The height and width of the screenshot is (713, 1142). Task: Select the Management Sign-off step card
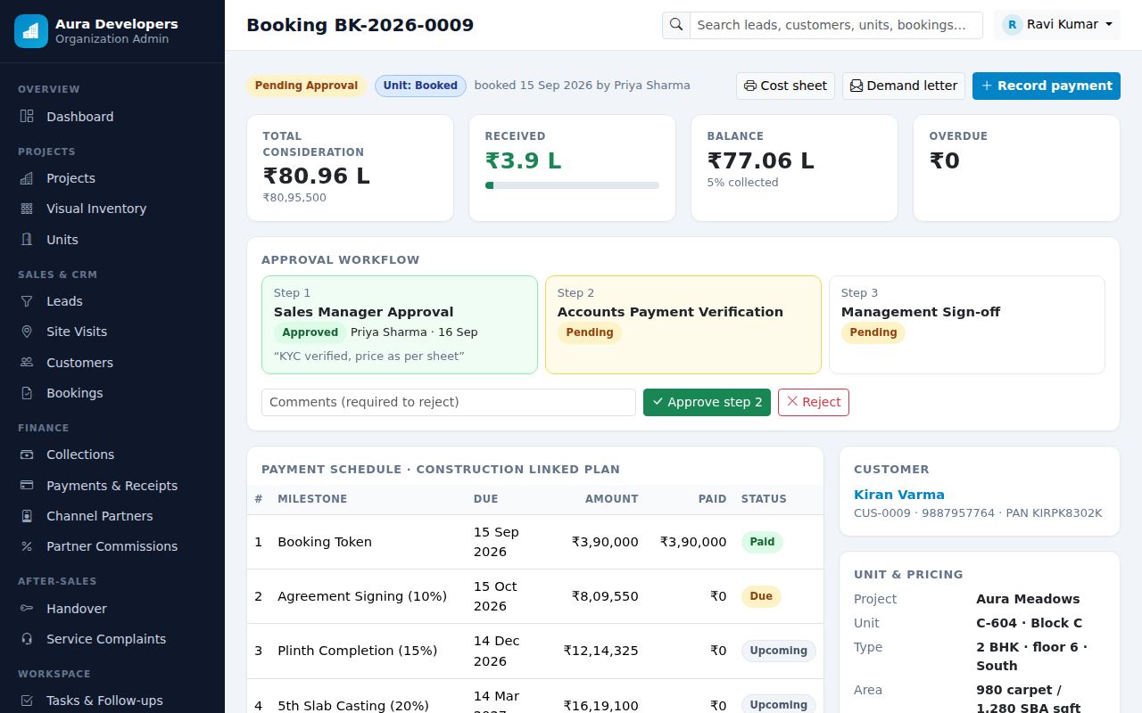[967, 324]
